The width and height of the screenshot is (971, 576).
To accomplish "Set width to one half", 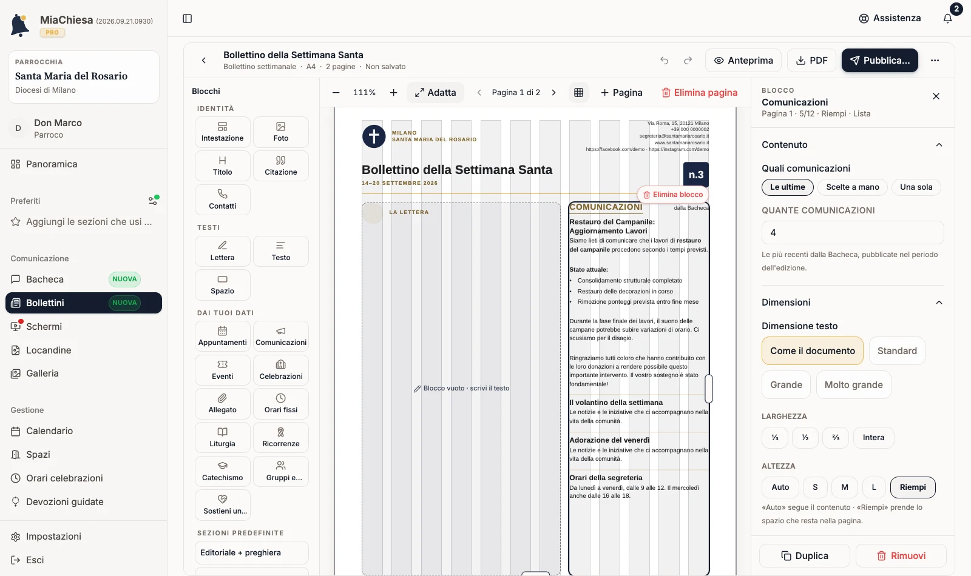I will pyautogui.click(x=805, y=438).
